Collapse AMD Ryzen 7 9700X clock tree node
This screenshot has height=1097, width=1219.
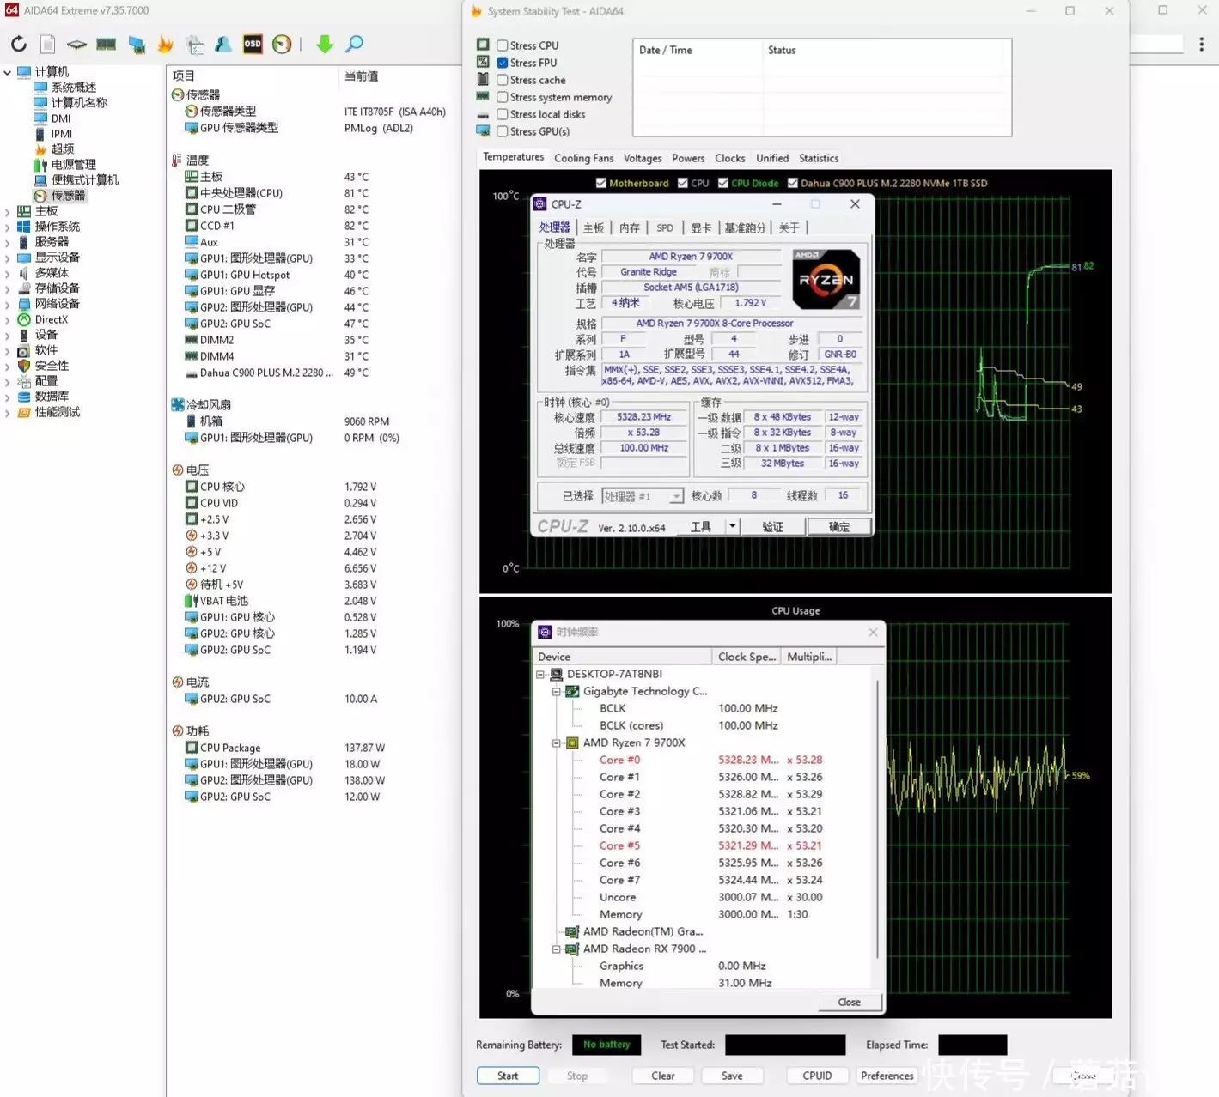point(556,742)
